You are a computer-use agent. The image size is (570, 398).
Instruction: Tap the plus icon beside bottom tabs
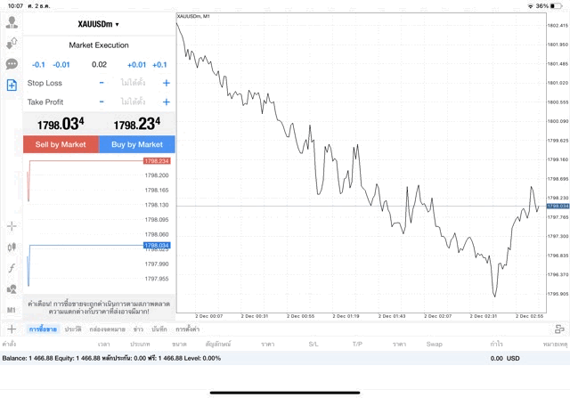[11, 329]
